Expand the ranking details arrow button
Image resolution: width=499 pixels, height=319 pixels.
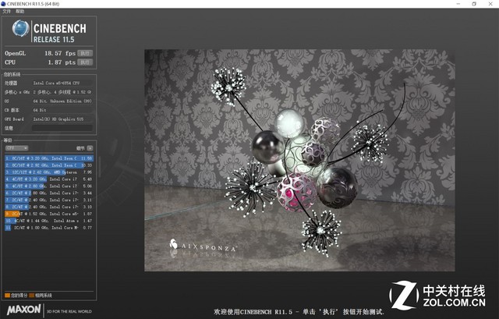[91, 147]
